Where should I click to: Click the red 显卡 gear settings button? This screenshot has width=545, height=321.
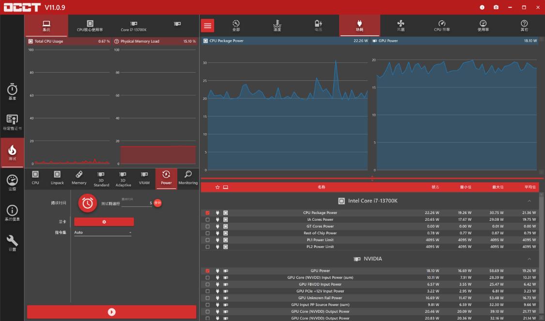[104, 222]
